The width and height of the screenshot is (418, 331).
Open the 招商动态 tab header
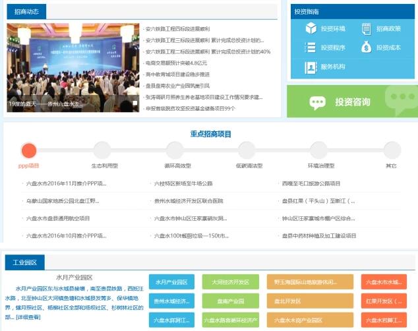(x=26, y=12)
